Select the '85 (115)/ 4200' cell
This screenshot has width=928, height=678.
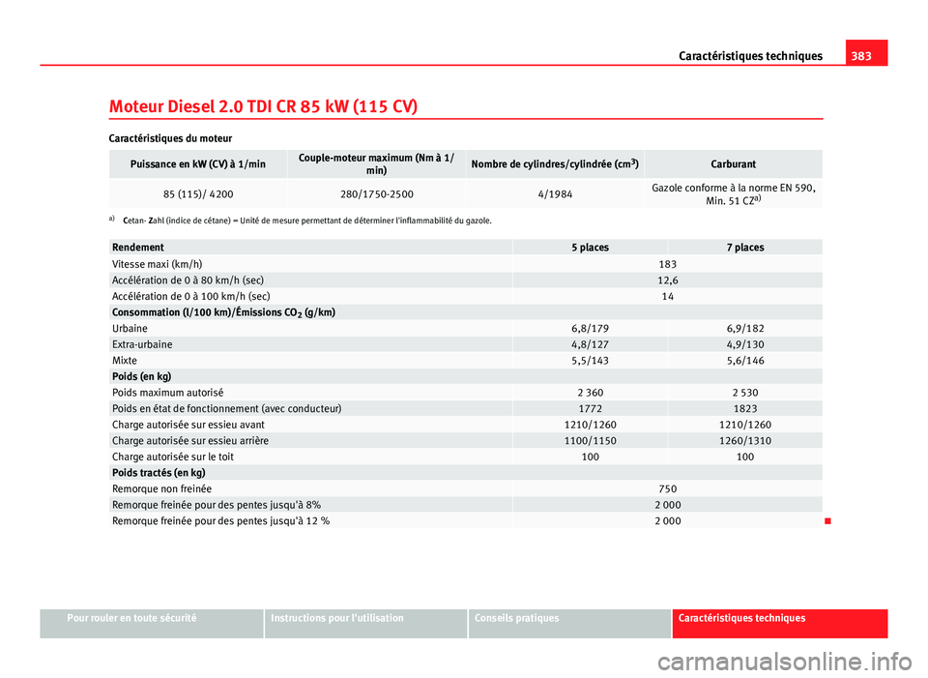[x=198, y=193]
